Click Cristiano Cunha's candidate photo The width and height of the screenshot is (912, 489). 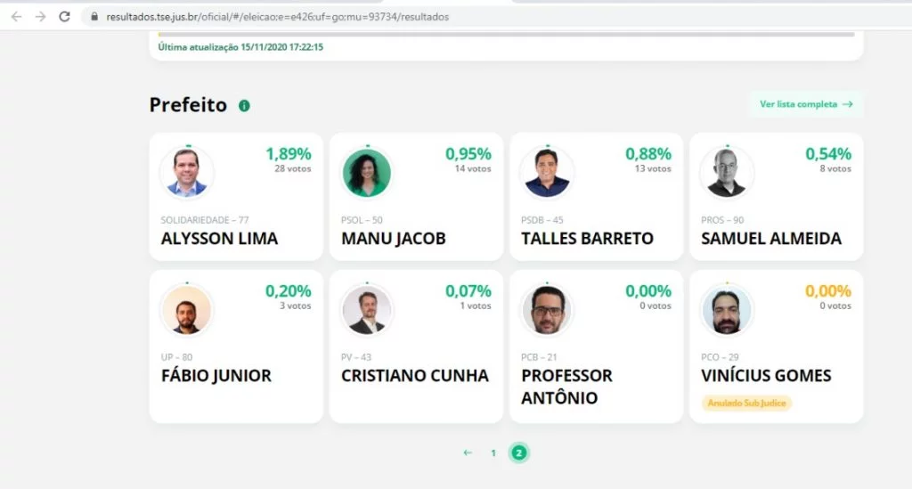(x=367, y=309)
